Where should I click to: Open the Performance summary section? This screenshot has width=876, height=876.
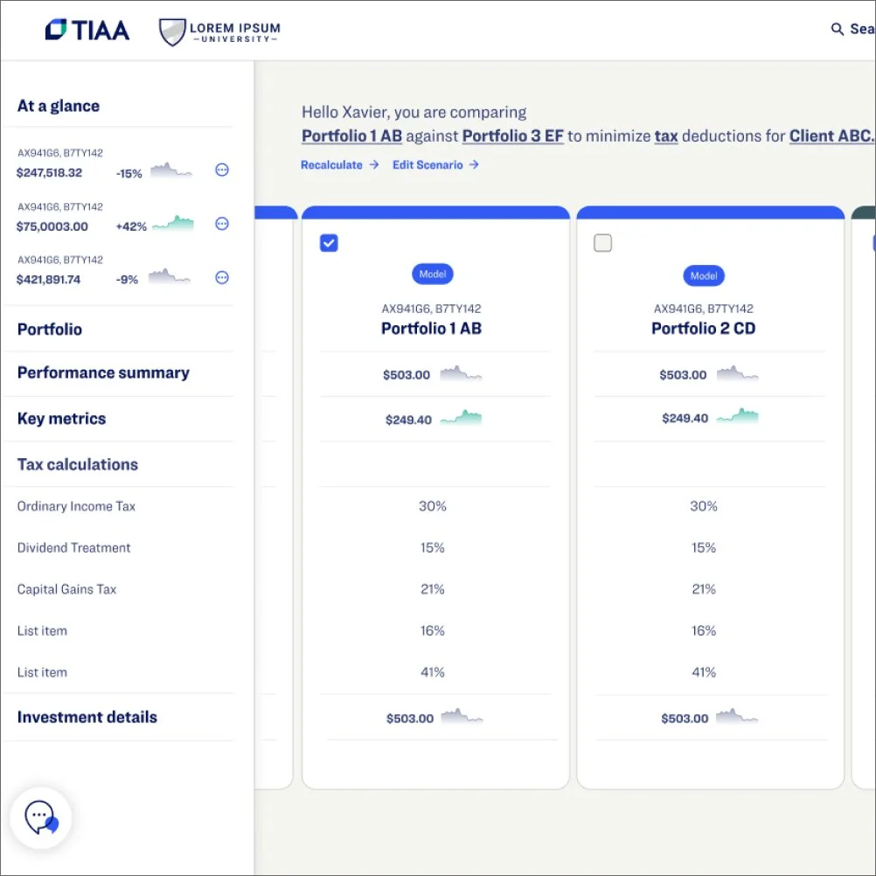(x=103, y=372)
